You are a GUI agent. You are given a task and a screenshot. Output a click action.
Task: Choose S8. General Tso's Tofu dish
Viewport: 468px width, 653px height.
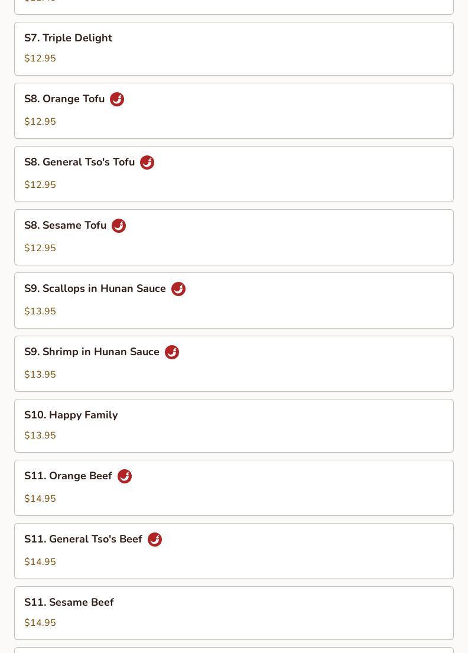[234, 174]
